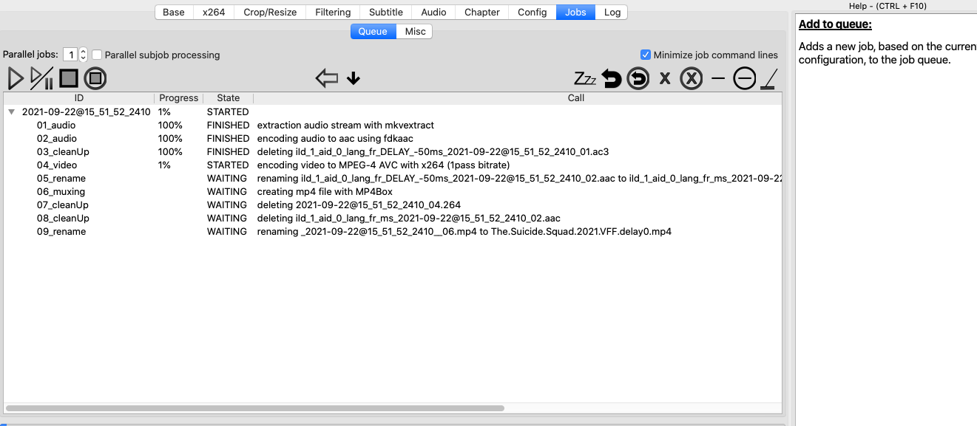Uncheck Minimize job command lines
Screen dimensions: 977x426
click(646, 55)
